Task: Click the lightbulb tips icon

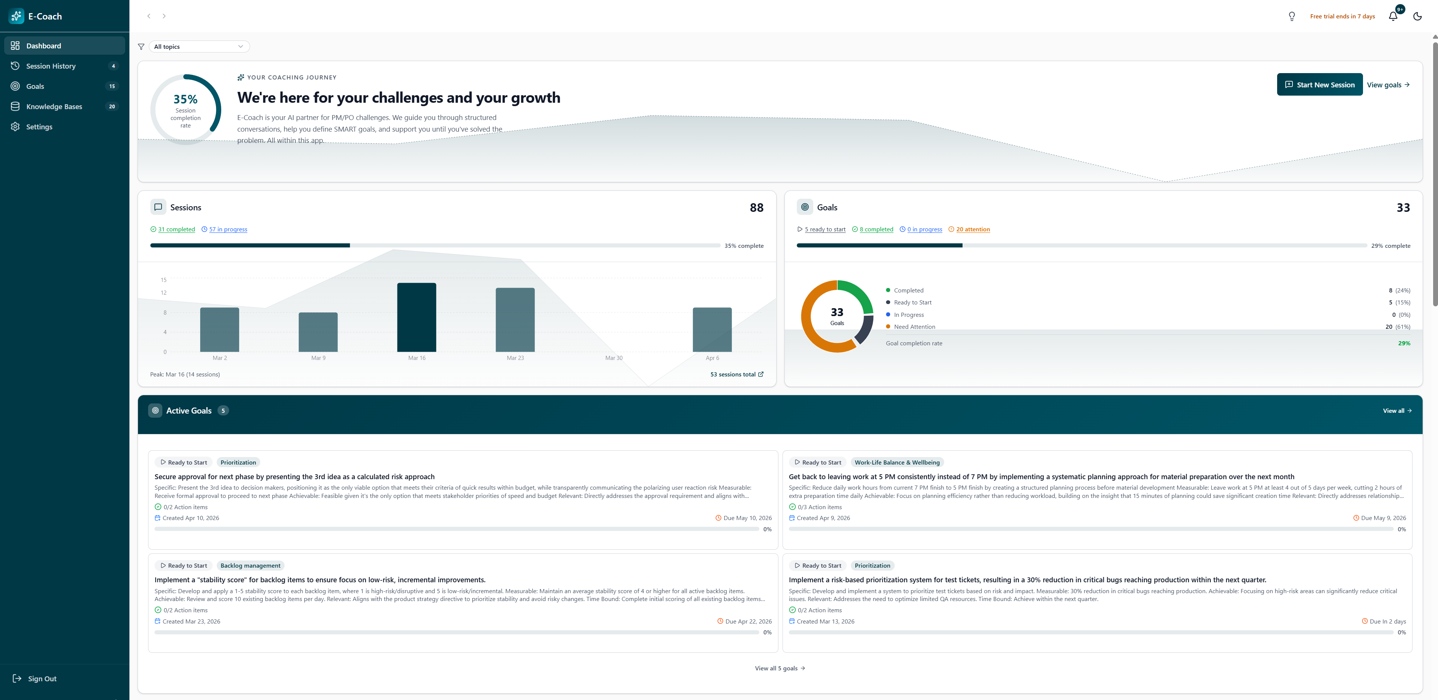Action: tap(1292, 16)
